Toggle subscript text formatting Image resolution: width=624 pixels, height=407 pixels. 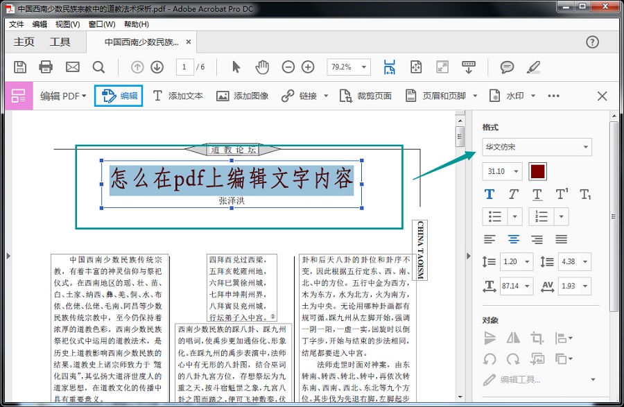[x=585, y=195]
